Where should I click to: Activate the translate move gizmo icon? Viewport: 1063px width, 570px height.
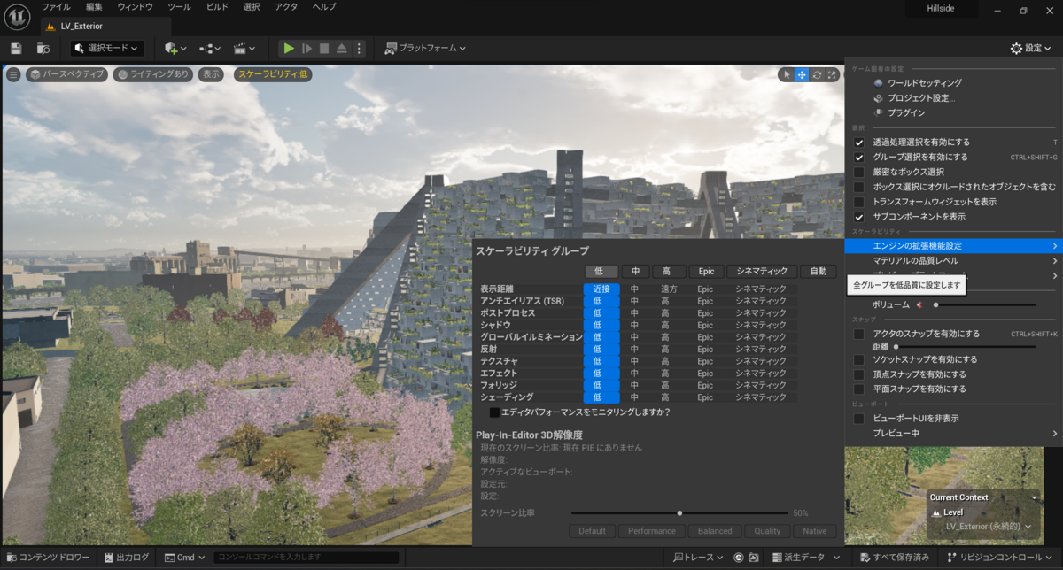(x=802, y=75)
